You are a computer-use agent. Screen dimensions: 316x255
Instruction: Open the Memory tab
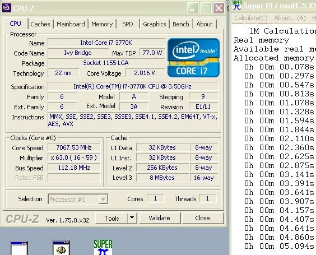pyautogui.click(x=102, y=24)
